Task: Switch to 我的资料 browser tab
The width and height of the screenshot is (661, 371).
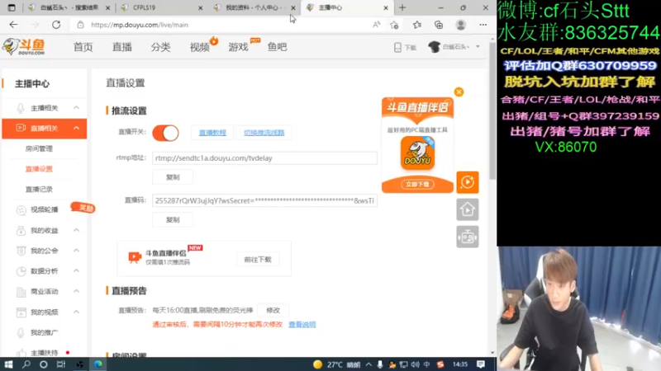Action: [x=254, y=7]
